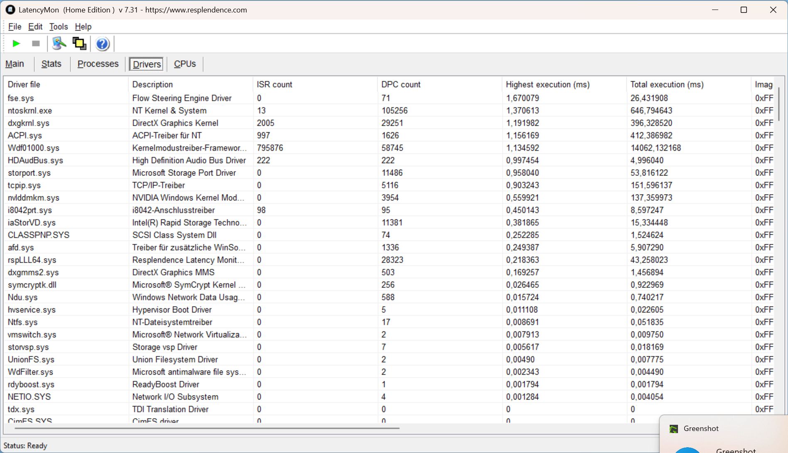Image resolution: width=788 pixels, height=453 pixels.
Task: Click the Flow Steering Engine Driver description
Action: tap(182, 98)
